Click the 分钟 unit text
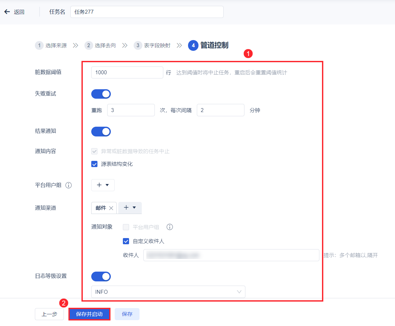Viewport: 395px width, 326px height. (x=255, y=110)
